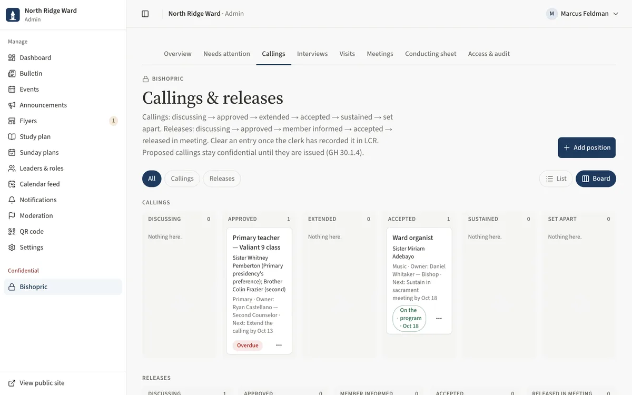Open the Interviews tab

tap(312, 54)
